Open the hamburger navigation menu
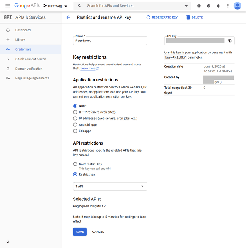 point(8,6)
